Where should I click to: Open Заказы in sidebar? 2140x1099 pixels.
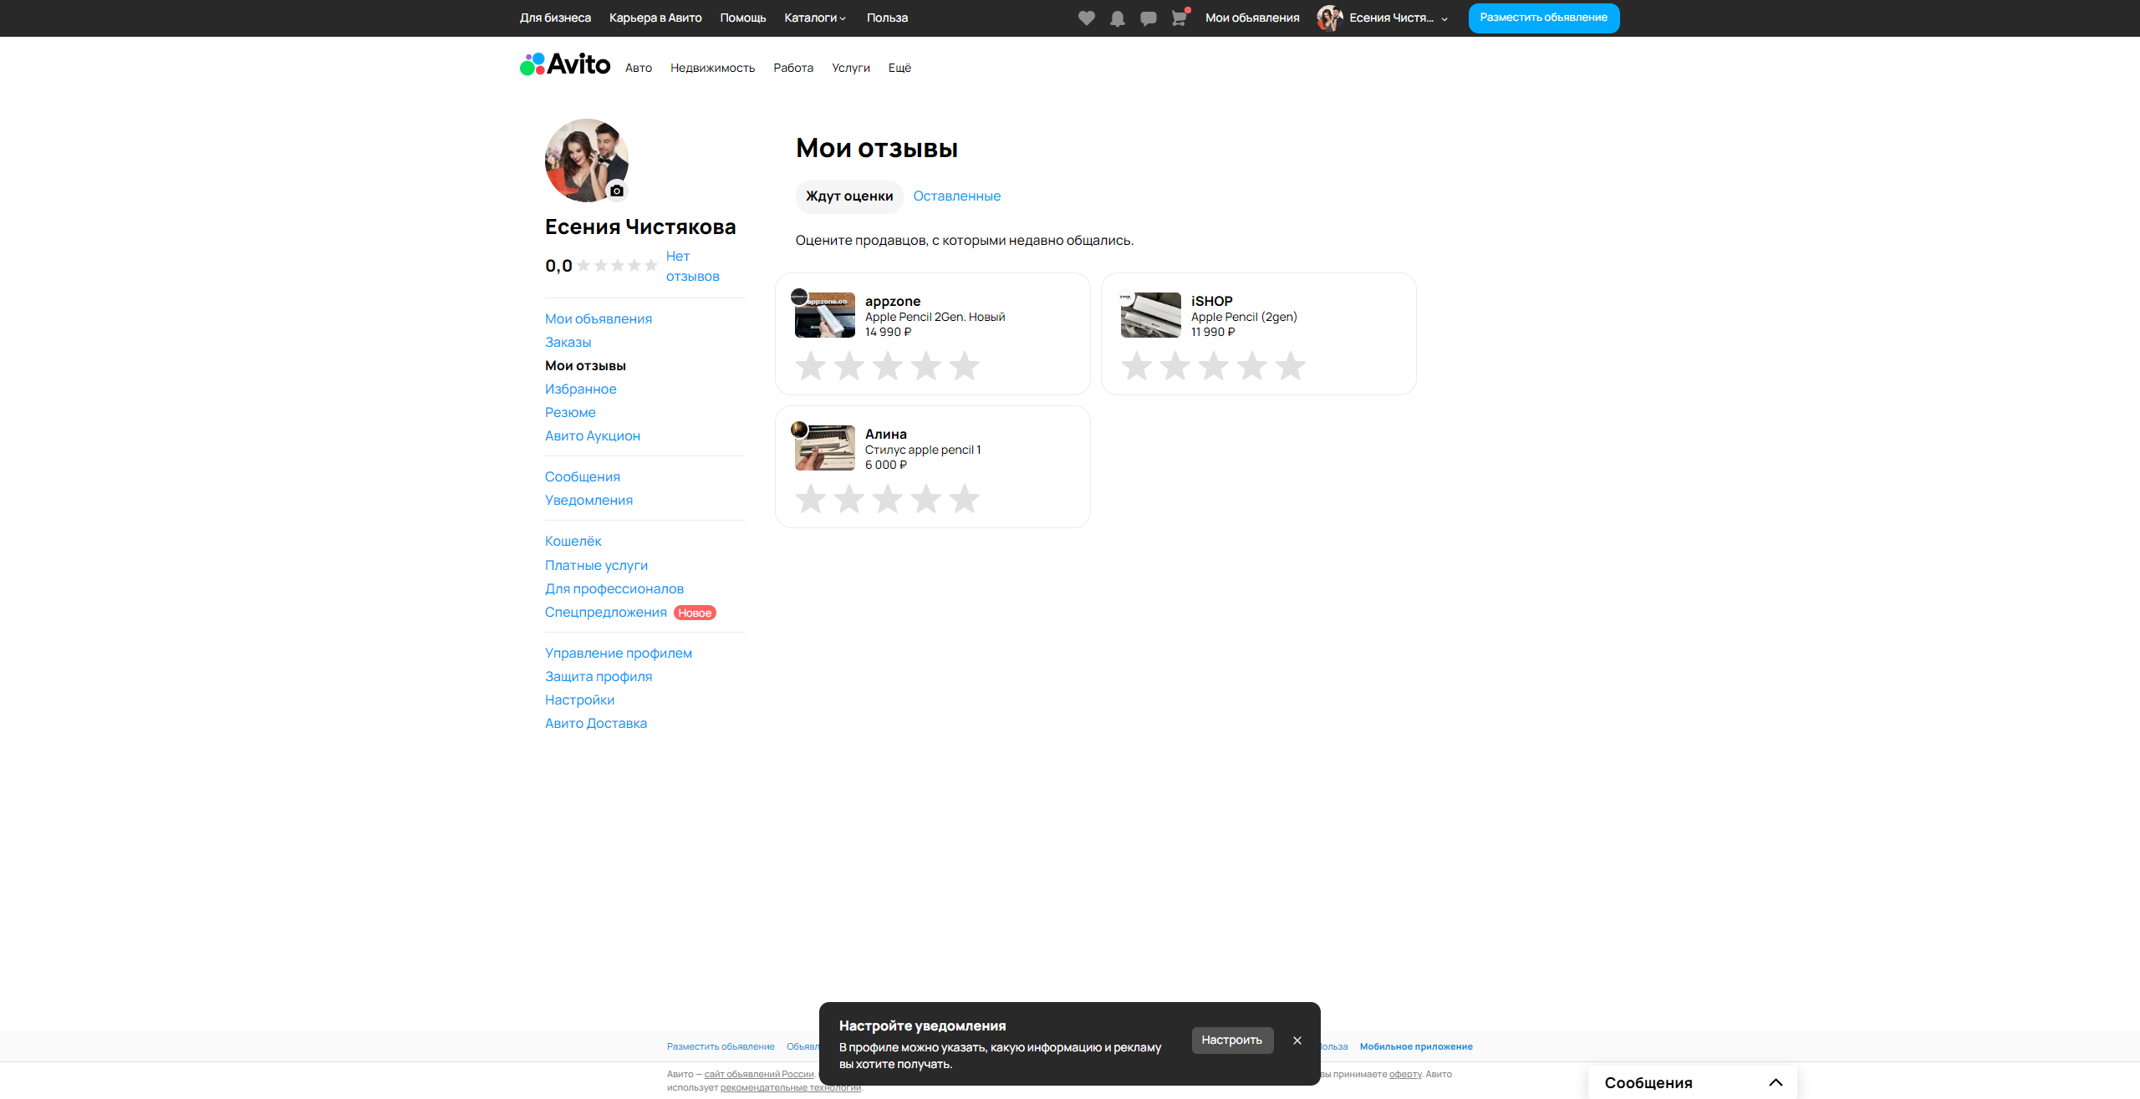coord(568,343)
